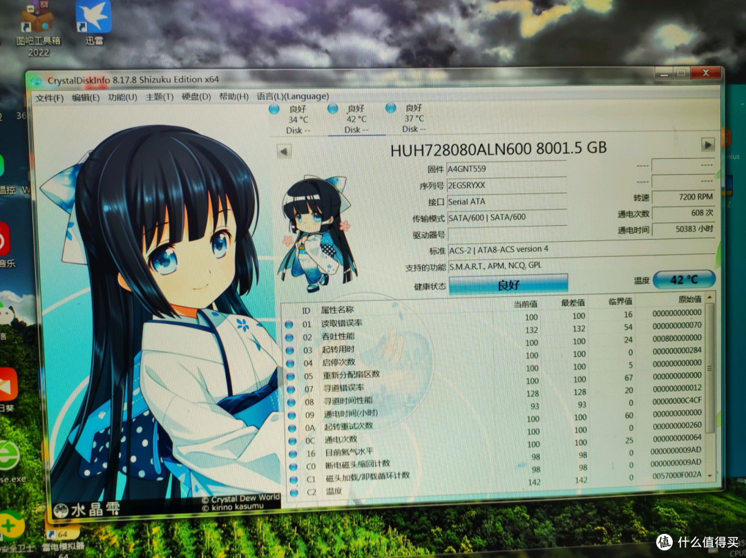Click SMART list scrollbar up arrow

tap(710, 298)
